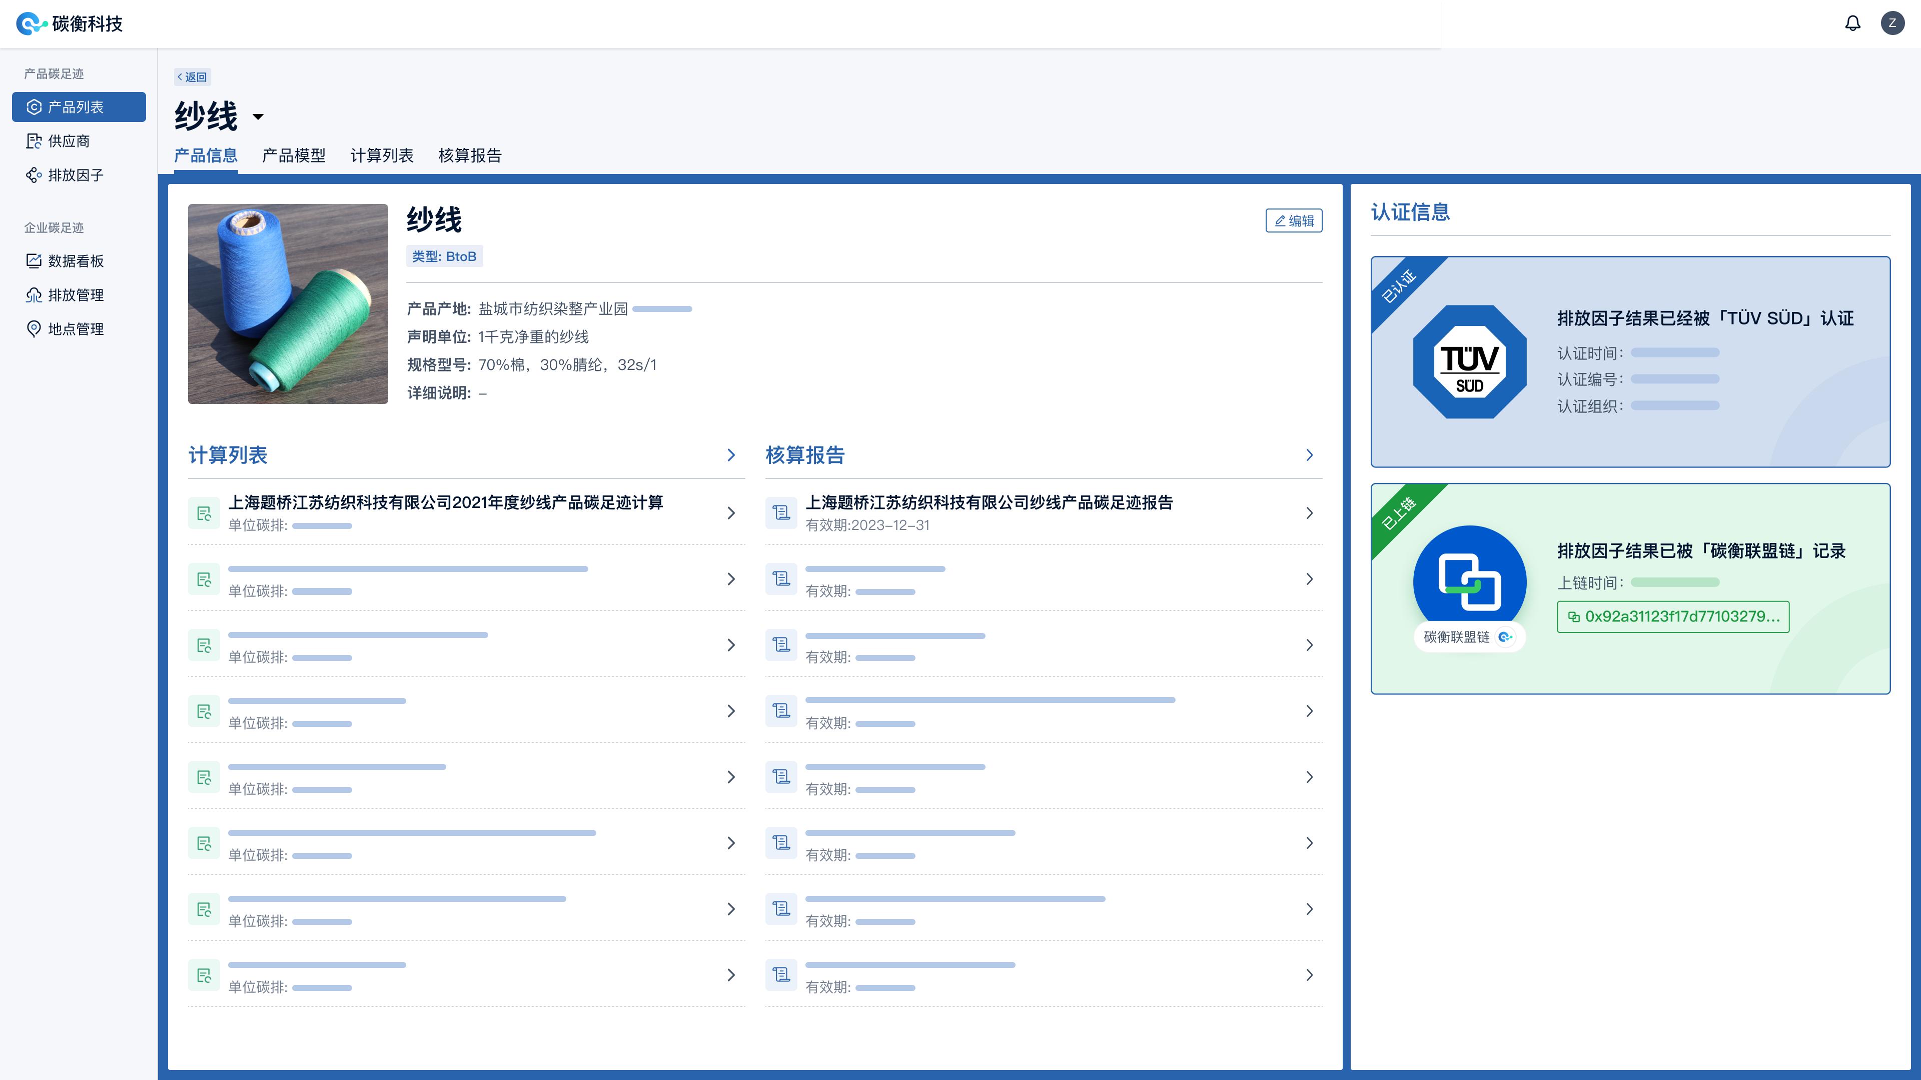This screenshot has width=1921, height=1080.
Task: Click the 碳衡联盟链 blockchain logo
Action: pos(1469,582)
